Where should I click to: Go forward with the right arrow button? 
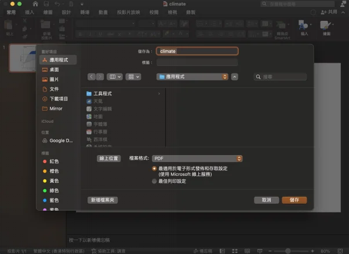[x=100, y=77]
